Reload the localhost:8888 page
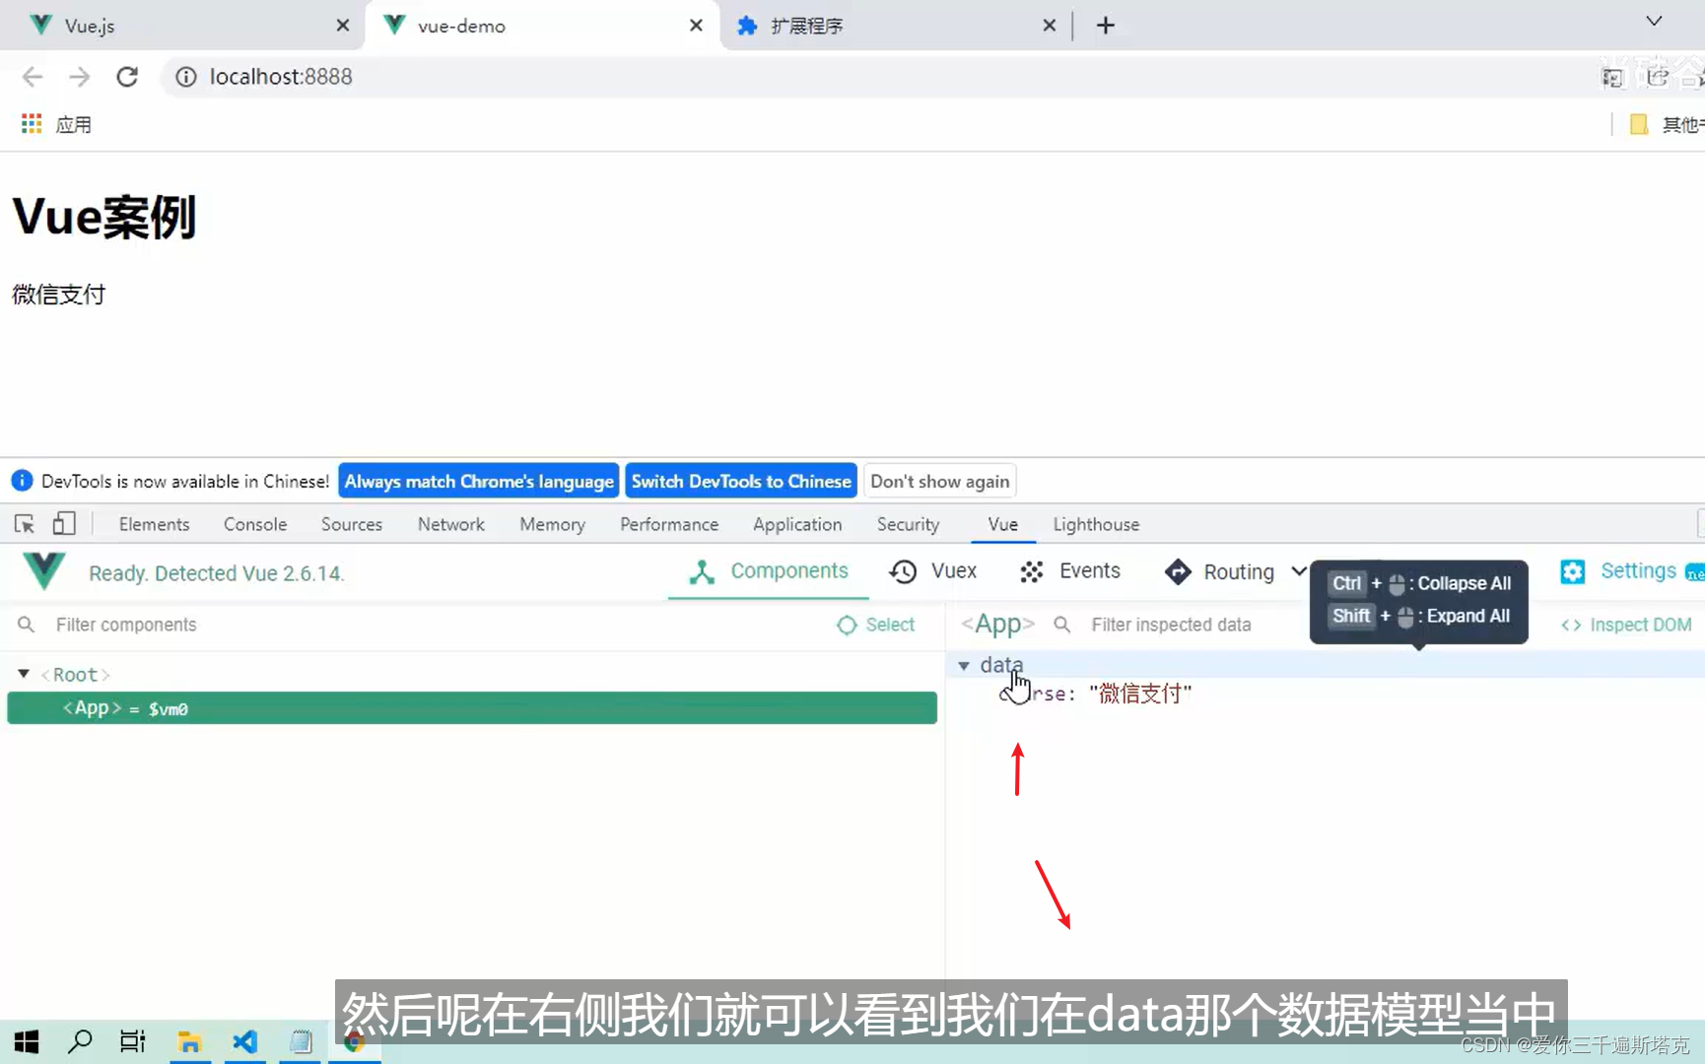This screenshot has width=1705, height=1064. [127, 76]
